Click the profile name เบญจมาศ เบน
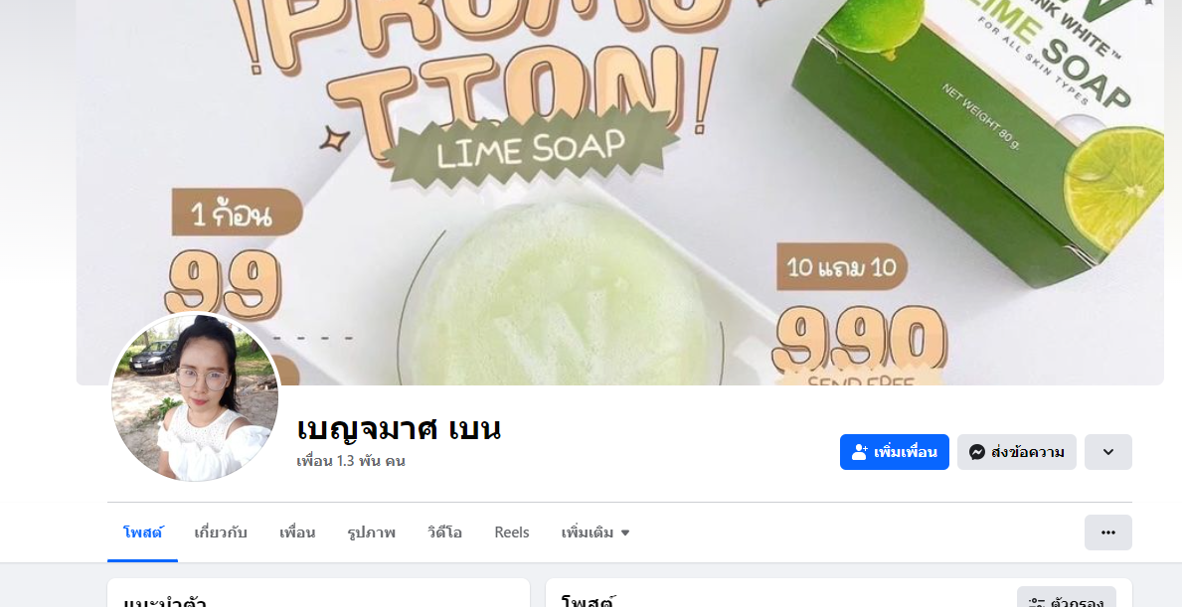The width and height of the screenshot is (1182, 607). click(x=399, y=428)
